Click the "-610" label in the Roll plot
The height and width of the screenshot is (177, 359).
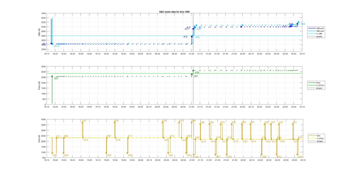(203, 141)
